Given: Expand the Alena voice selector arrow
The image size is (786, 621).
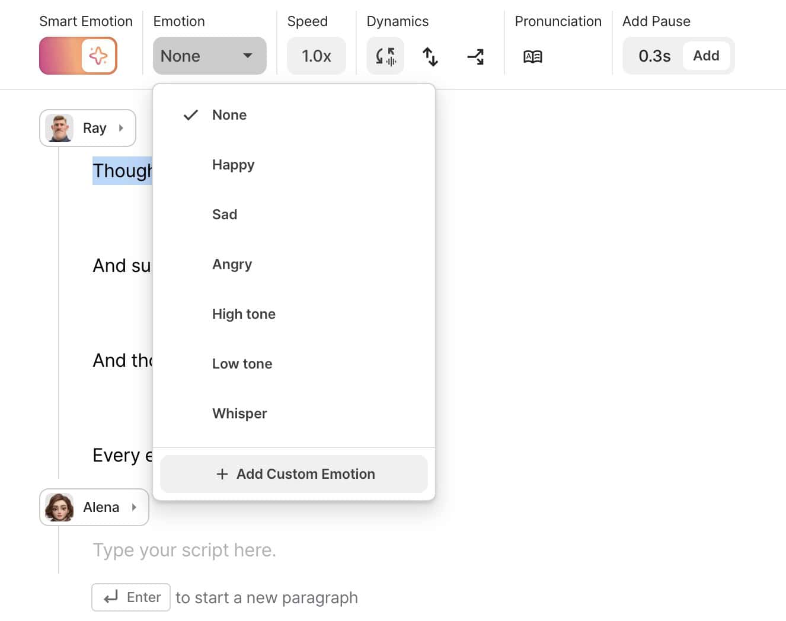Looking at the screenshot, I should [x=134, y=507].
